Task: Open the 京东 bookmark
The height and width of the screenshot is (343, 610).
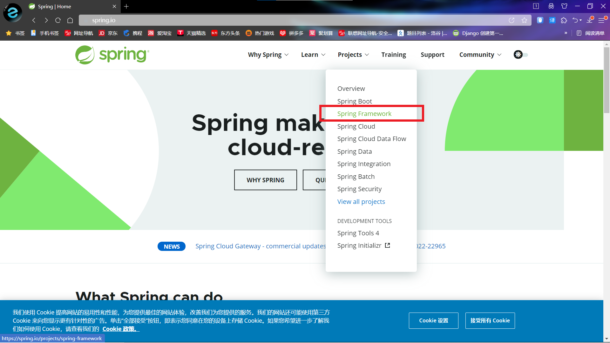Action: point(108,33)
